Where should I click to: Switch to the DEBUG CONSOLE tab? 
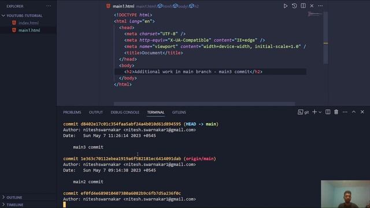click(x=125, y=112)
